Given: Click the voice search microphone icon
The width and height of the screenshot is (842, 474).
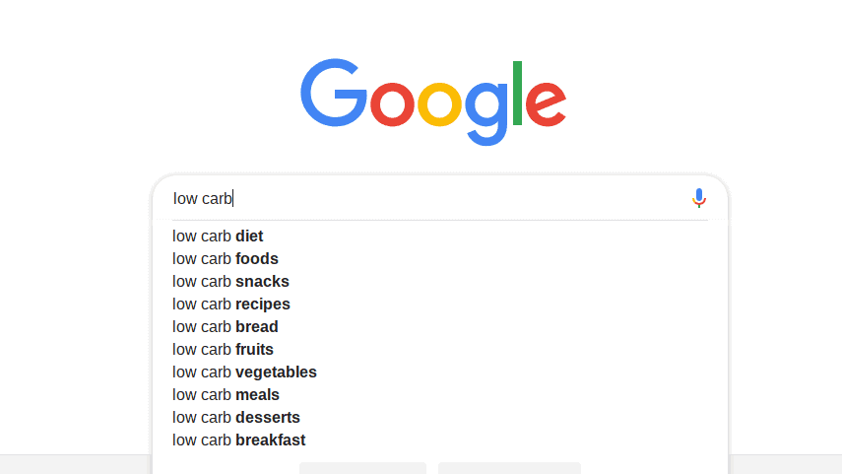Looking at the screenshot, I should 698,198.
